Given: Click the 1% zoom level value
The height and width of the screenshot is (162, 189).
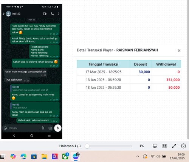Looking at the screenshot, I should [141, 146].
